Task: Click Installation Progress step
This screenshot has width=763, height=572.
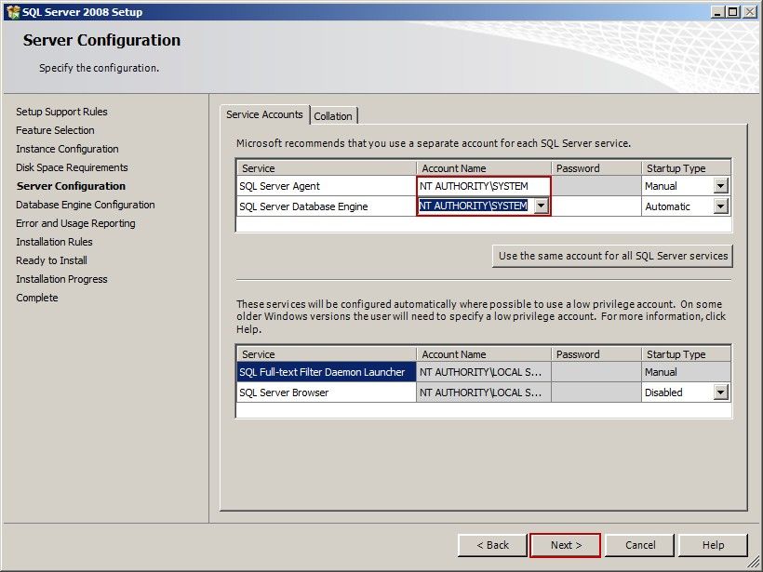Action: tap(61, 279)
